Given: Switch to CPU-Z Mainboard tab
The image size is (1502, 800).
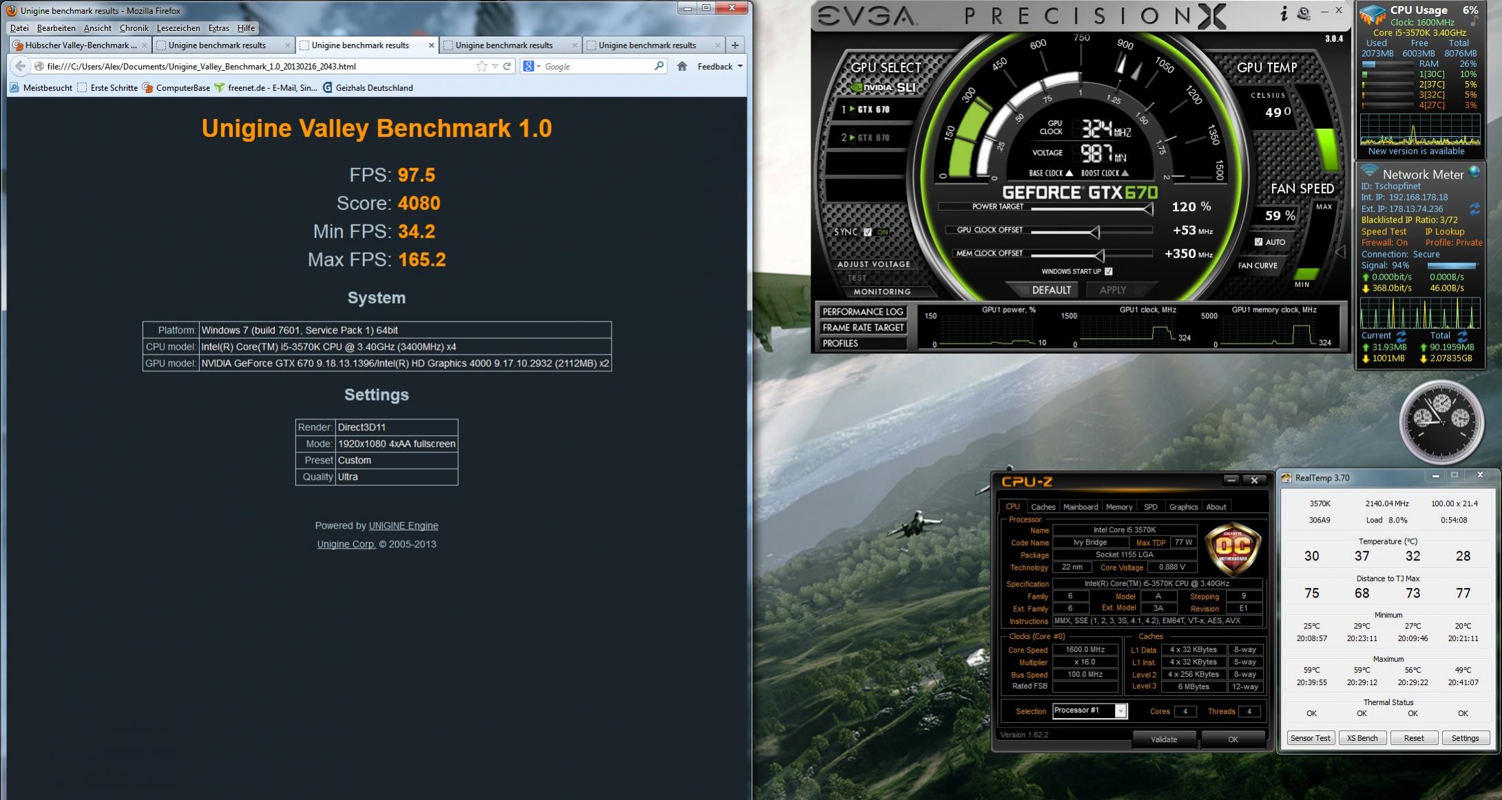Looking at the screenshot, I should click(1080, 507).
